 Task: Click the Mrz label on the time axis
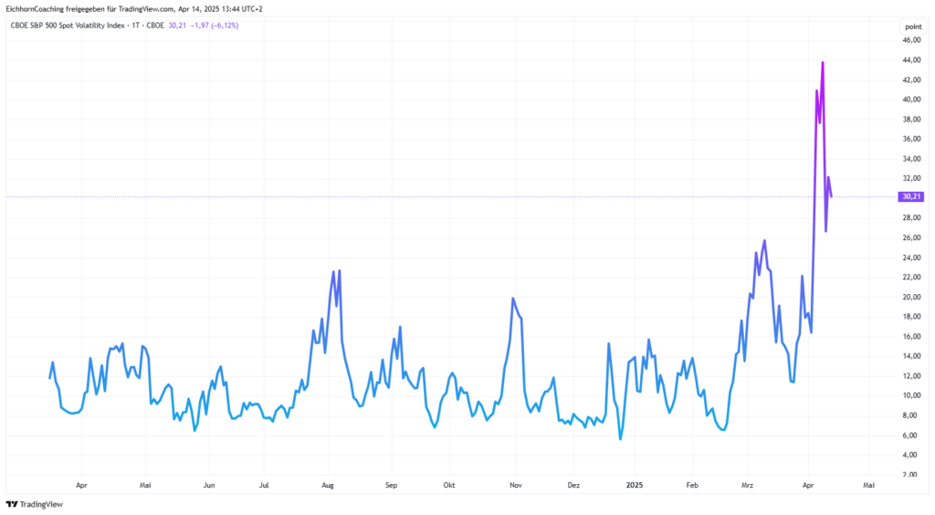[x=747, y=485]
